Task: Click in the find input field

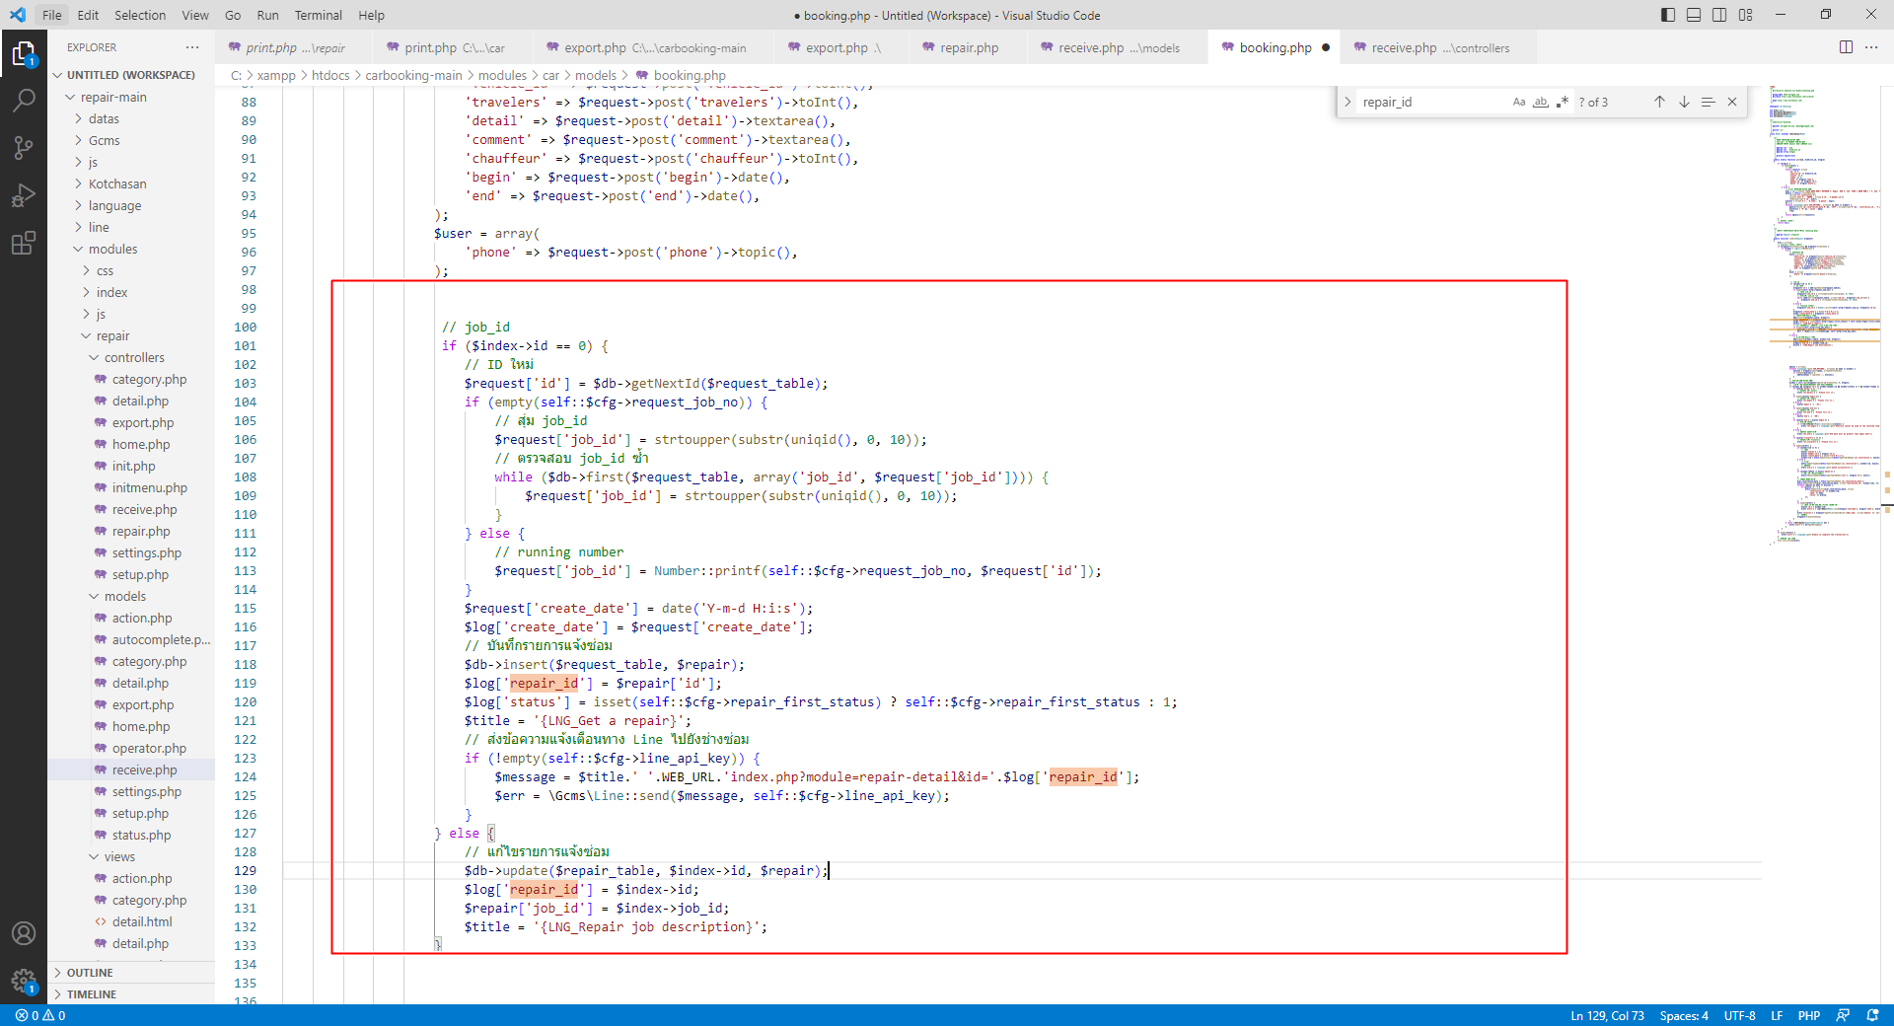Action: point(1432,102)
